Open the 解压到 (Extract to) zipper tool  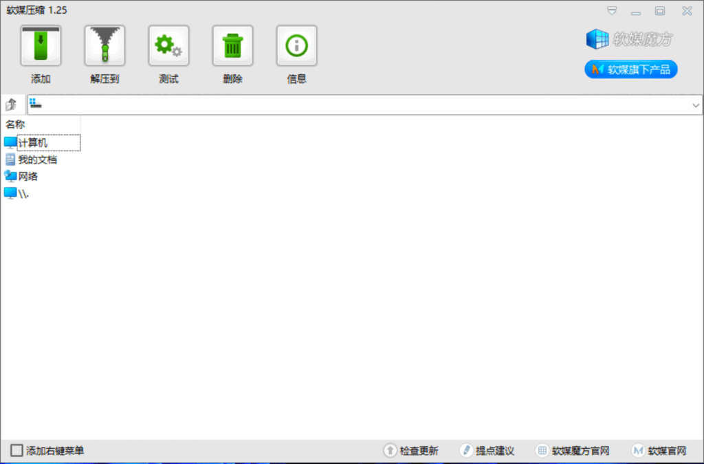(x=104, y=46)
